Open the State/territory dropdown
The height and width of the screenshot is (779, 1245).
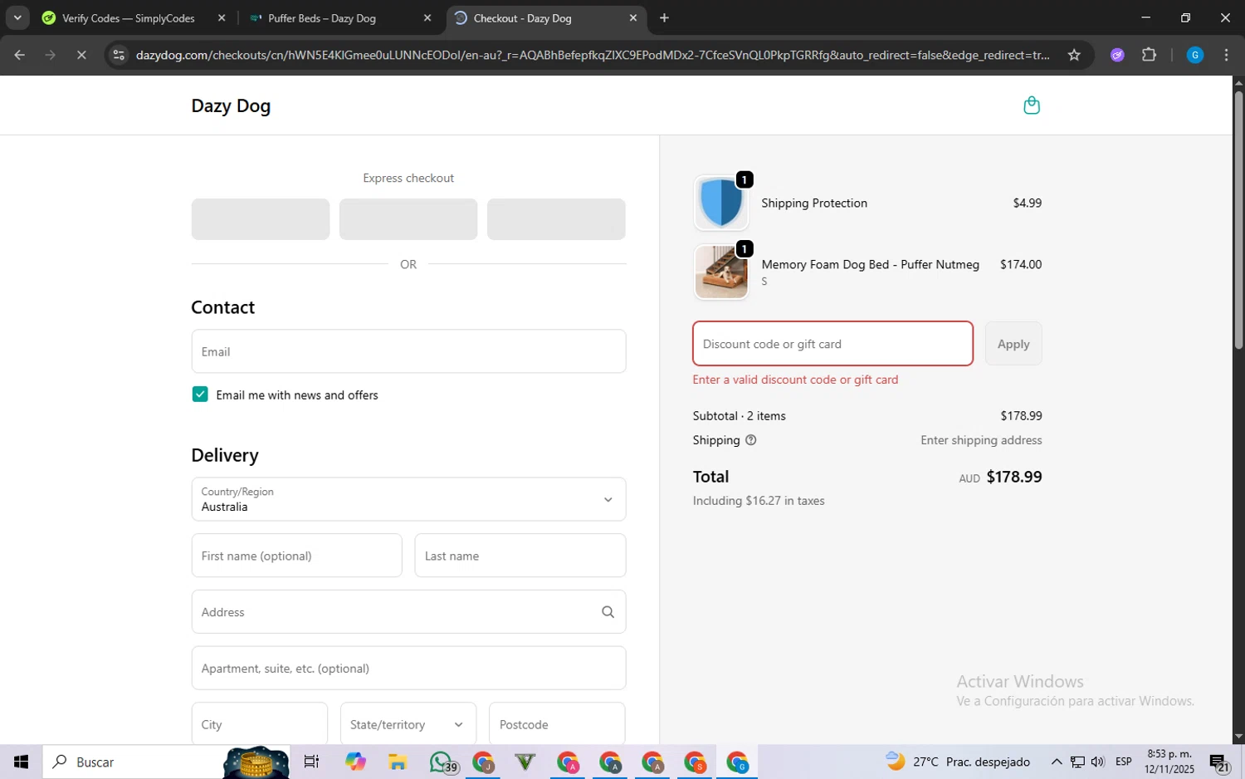(x=408, y=723)
